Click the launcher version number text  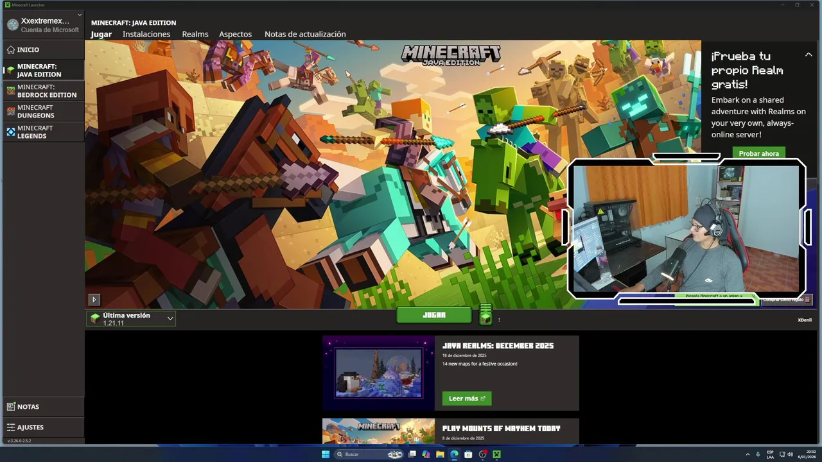coord(19,441)
